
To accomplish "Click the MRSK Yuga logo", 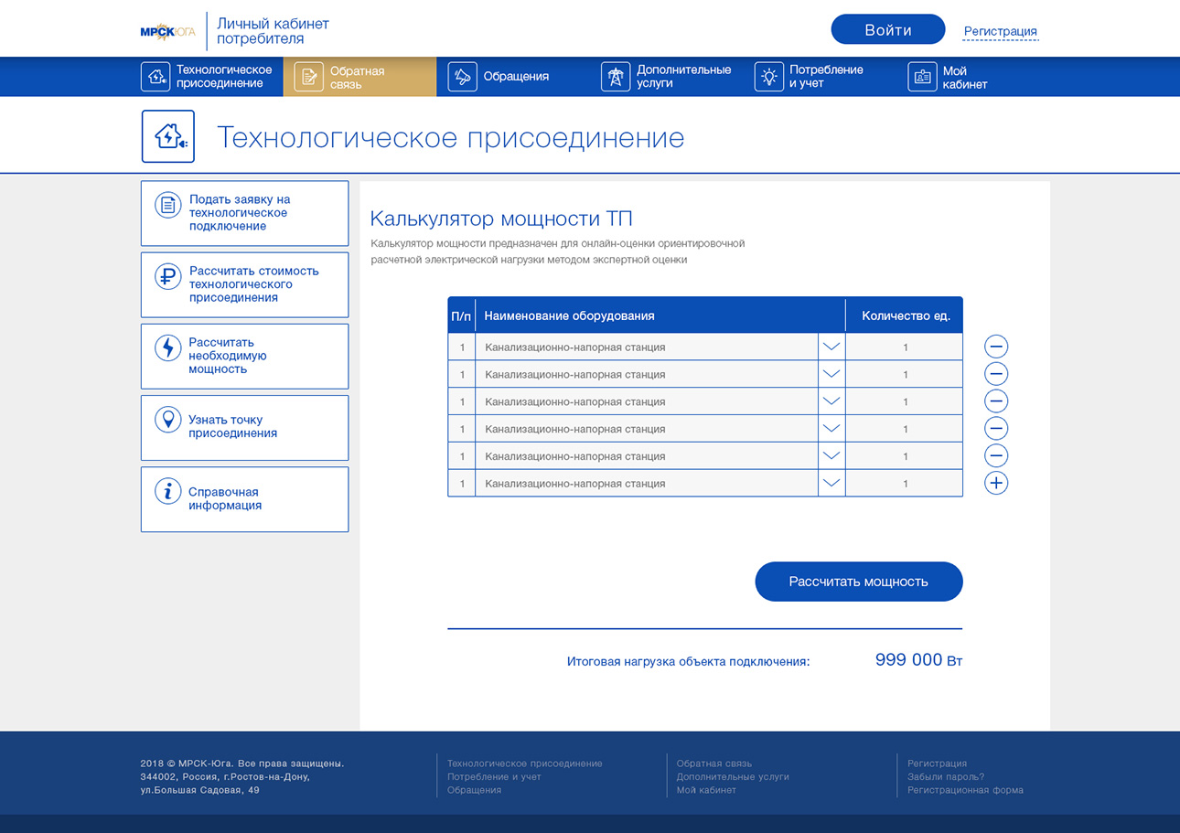I will [x=167, y=31].
